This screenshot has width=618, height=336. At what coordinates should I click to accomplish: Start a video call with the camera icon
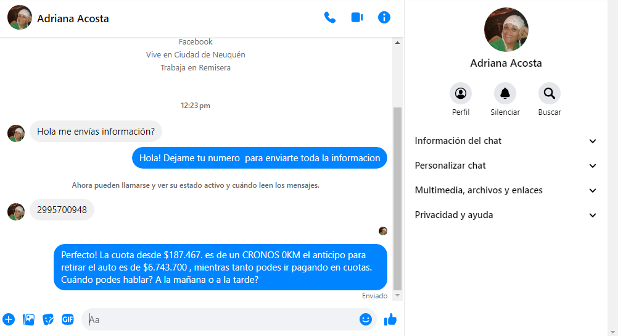[x=356, y=17]
